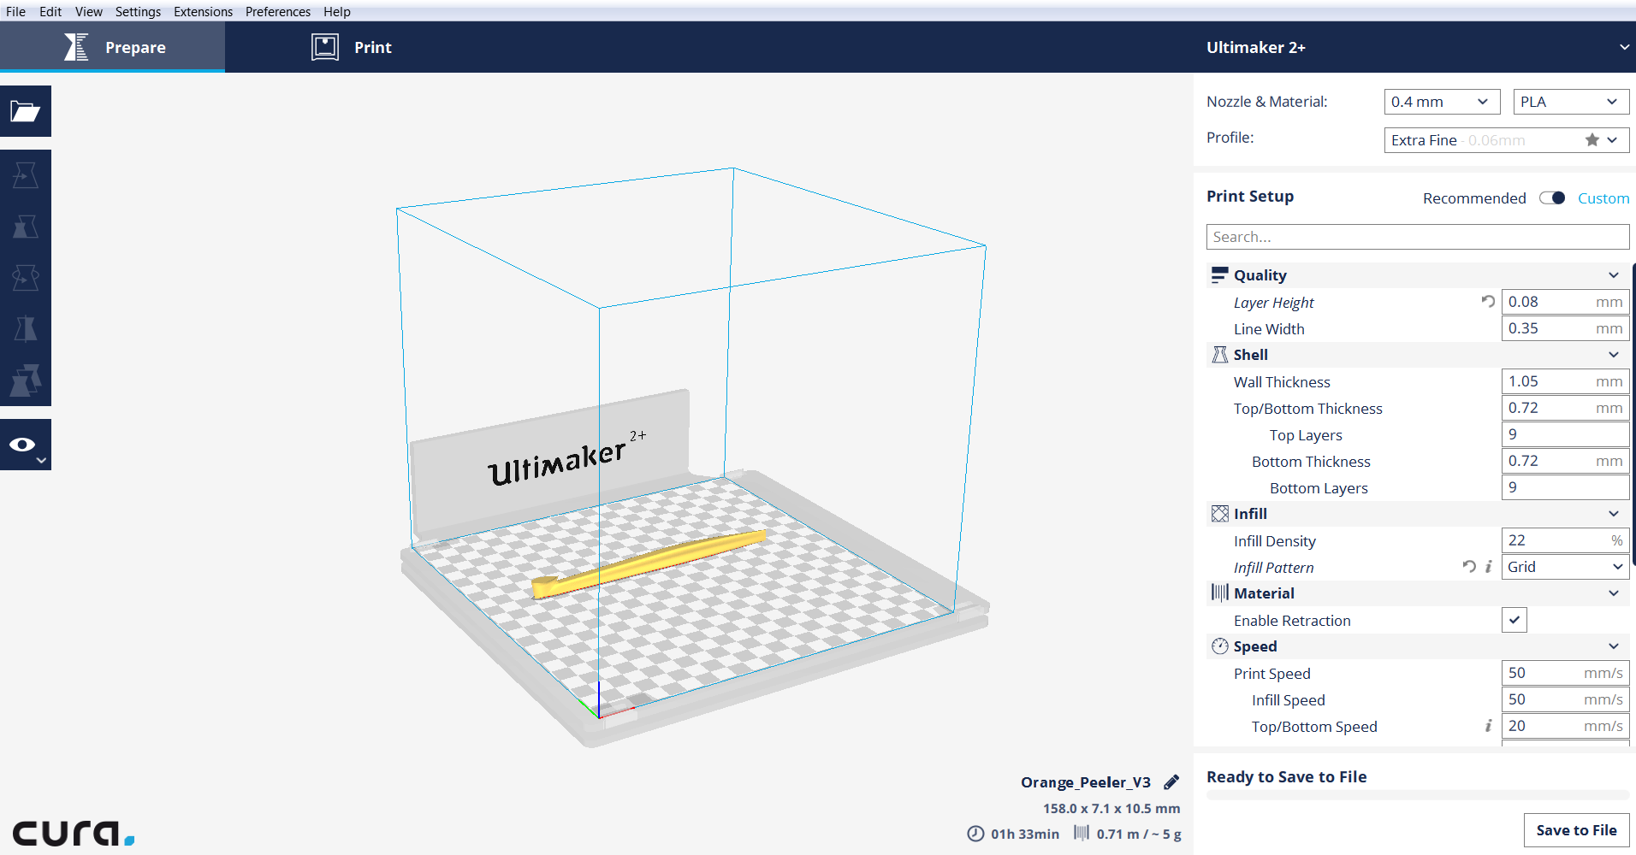Image resolution: width=1636 pixels, height=855 pixels.
Task: Click the Print monitor icon
Action: click(x=325, y=47)
